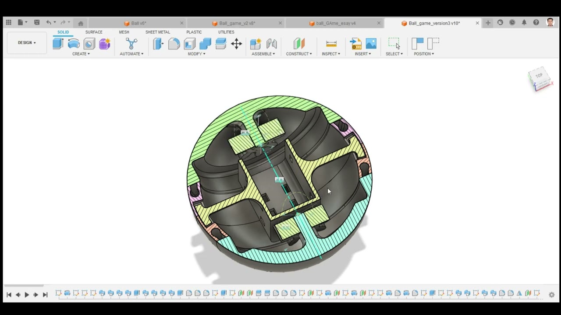Click the Undo arrow
This screenshot has height=315, width=561.
point(49,22)
